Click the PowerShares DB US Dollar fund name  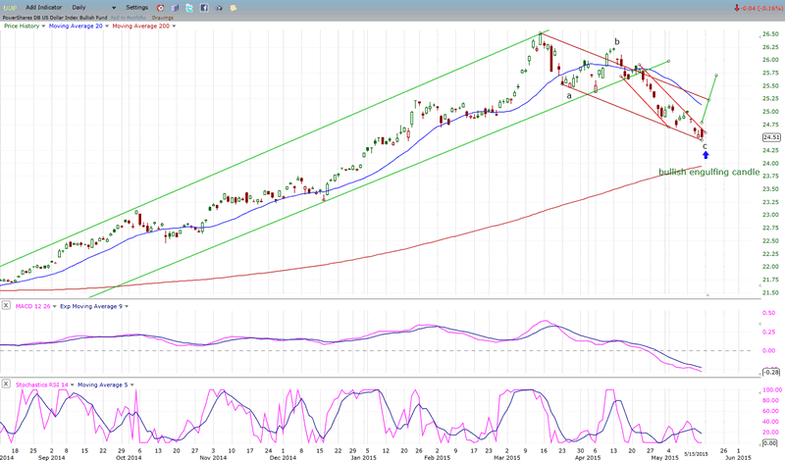point(55,18)
